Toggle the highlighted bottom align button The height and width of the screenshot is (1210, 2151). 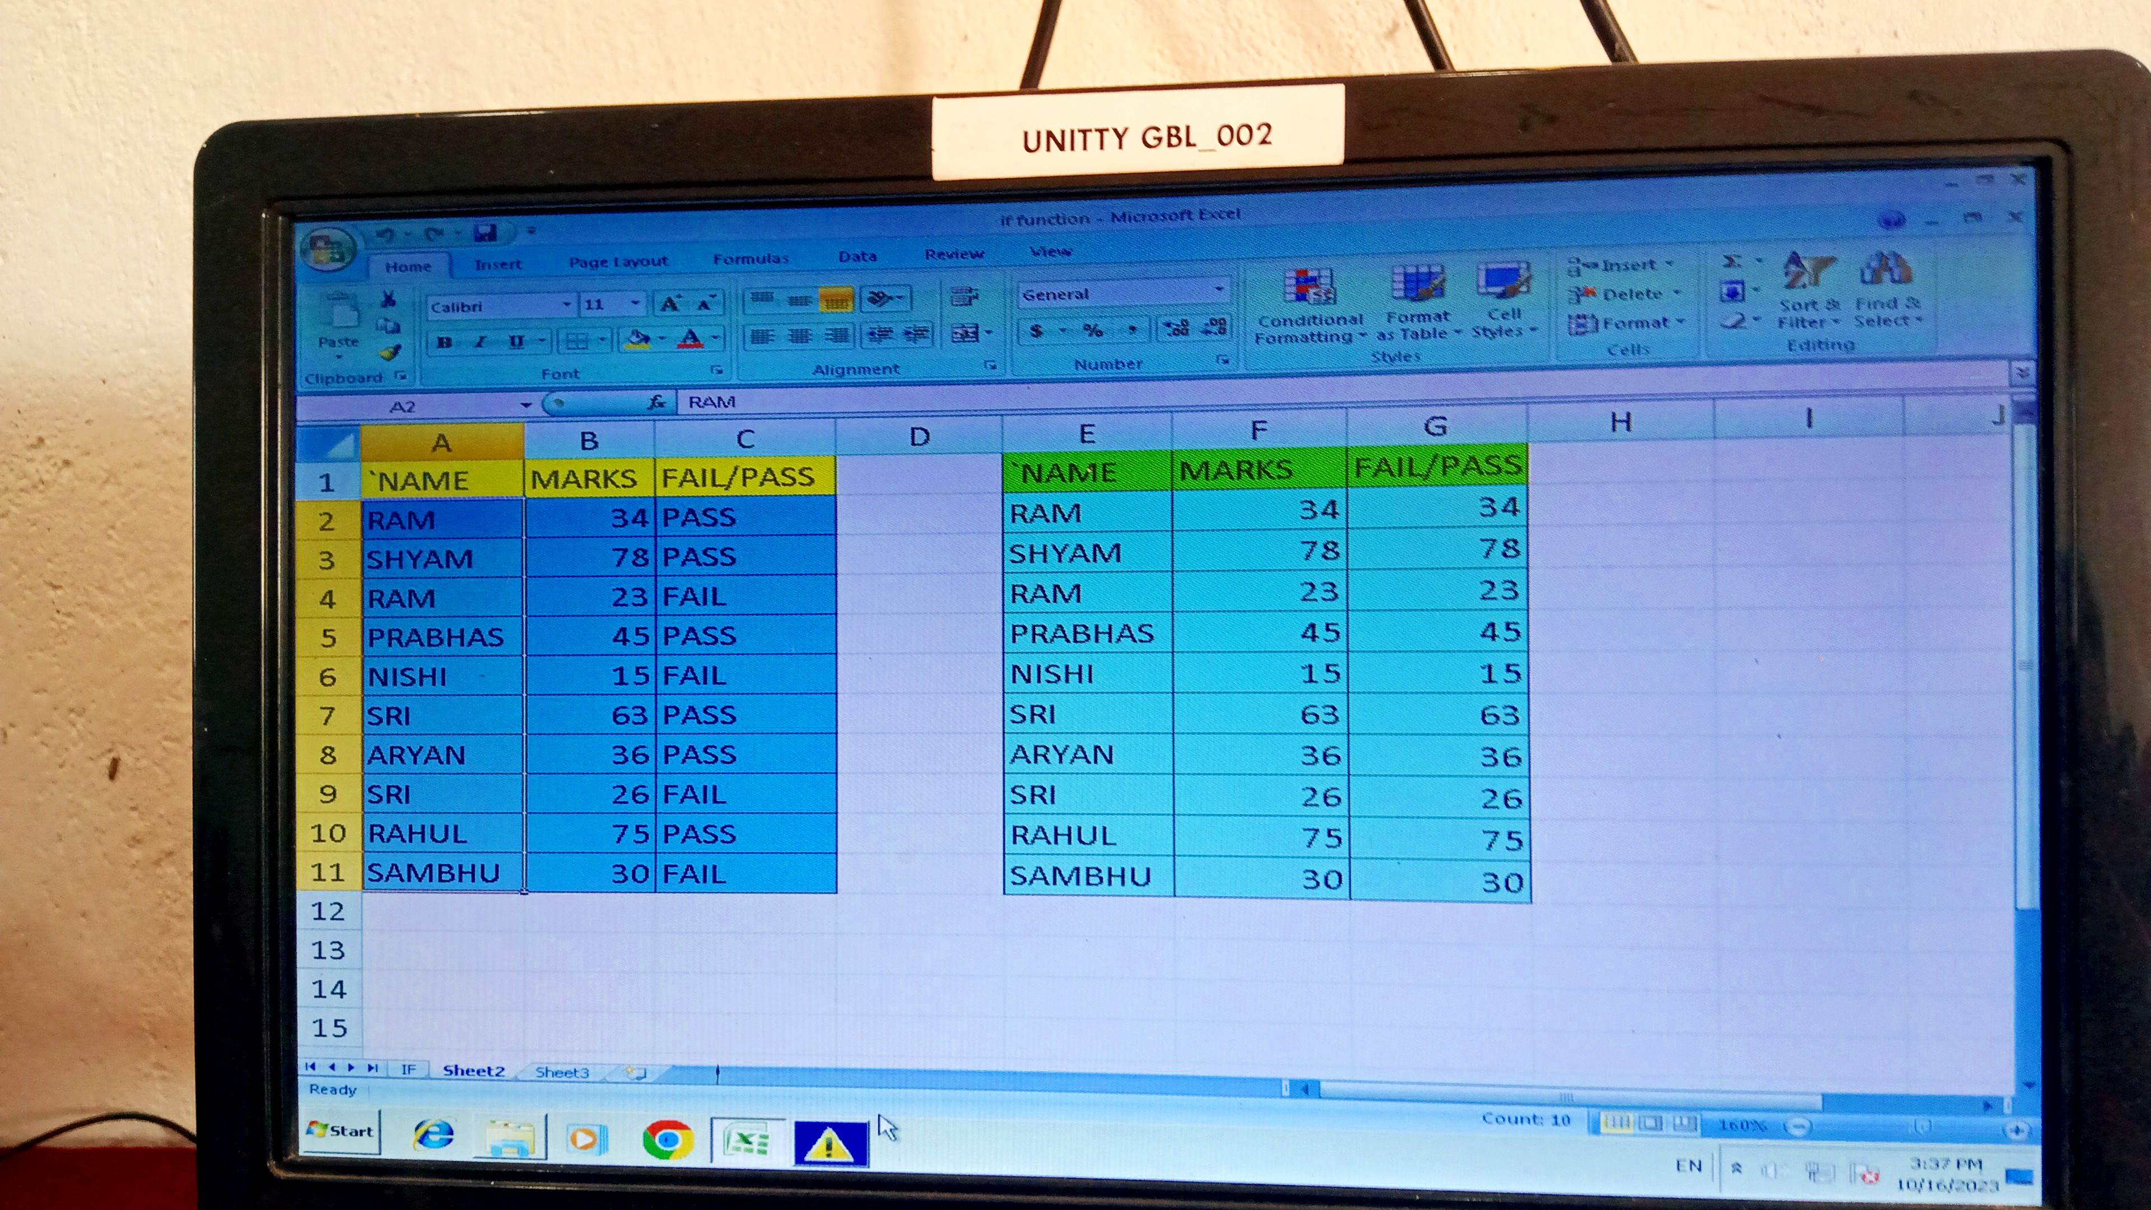click(x=836, y=299)
